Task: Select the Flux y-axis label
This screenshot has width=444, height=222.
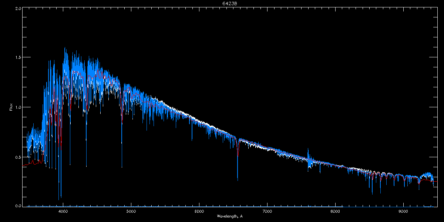Action: (11, 107)
